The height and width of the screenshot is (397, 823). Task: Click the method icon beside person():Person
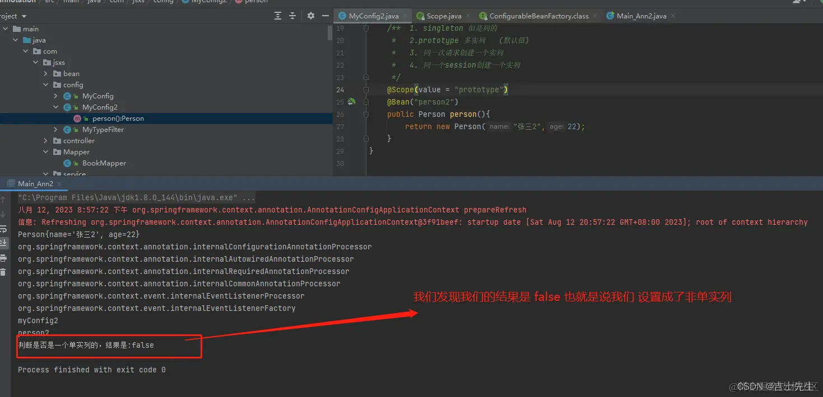coord(77,119)
